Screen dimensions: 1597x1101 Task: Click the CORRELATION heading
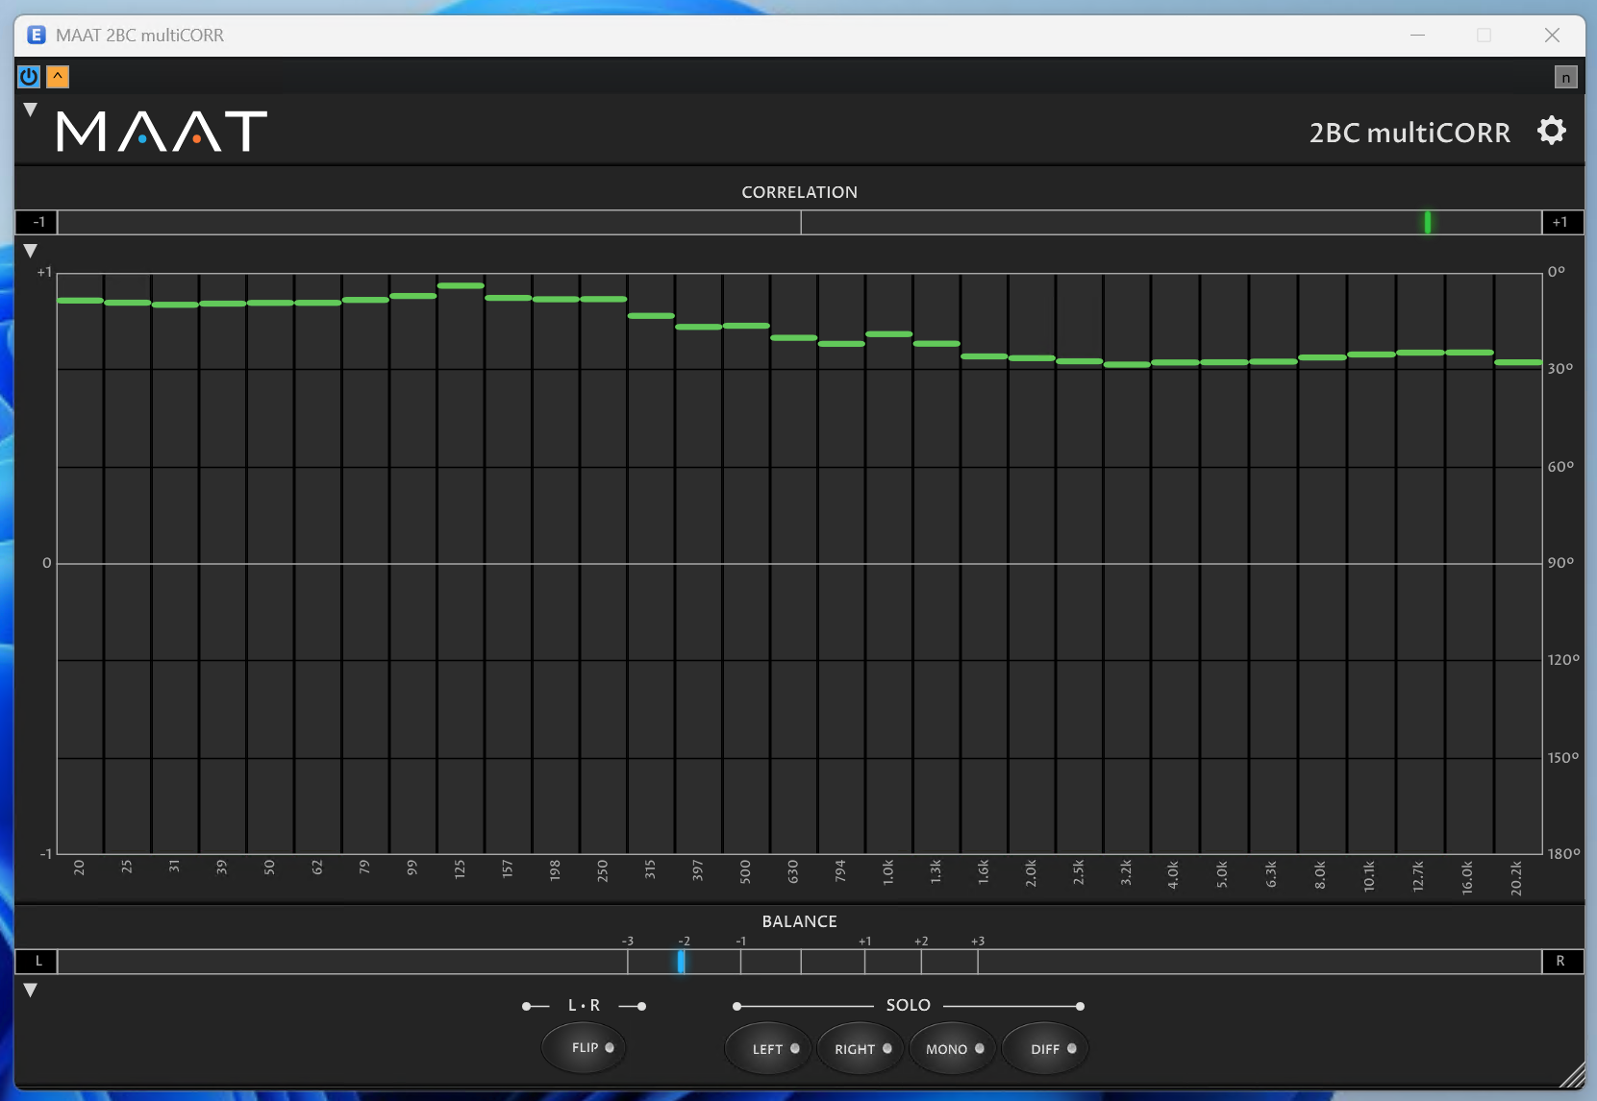click(799, 192)
